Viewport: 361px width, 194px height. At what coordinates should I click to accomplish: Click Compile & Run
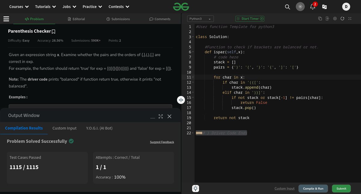tap(313, 189)
